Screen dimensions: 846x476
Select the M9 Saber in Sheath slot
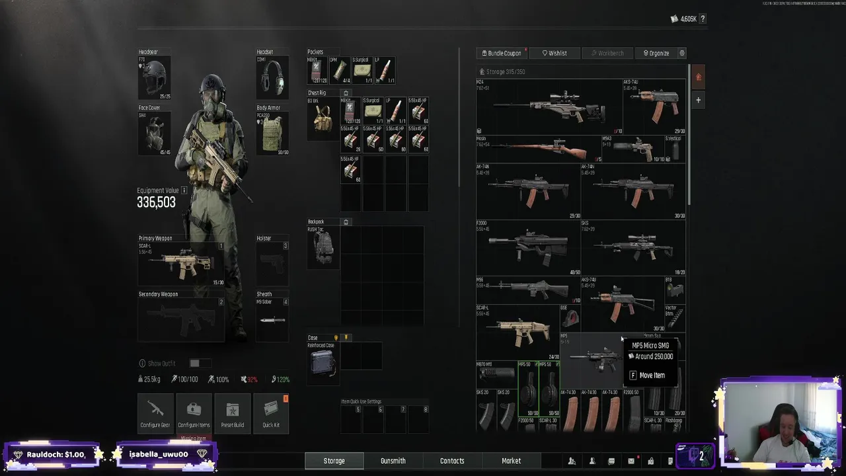pos(272,321)
